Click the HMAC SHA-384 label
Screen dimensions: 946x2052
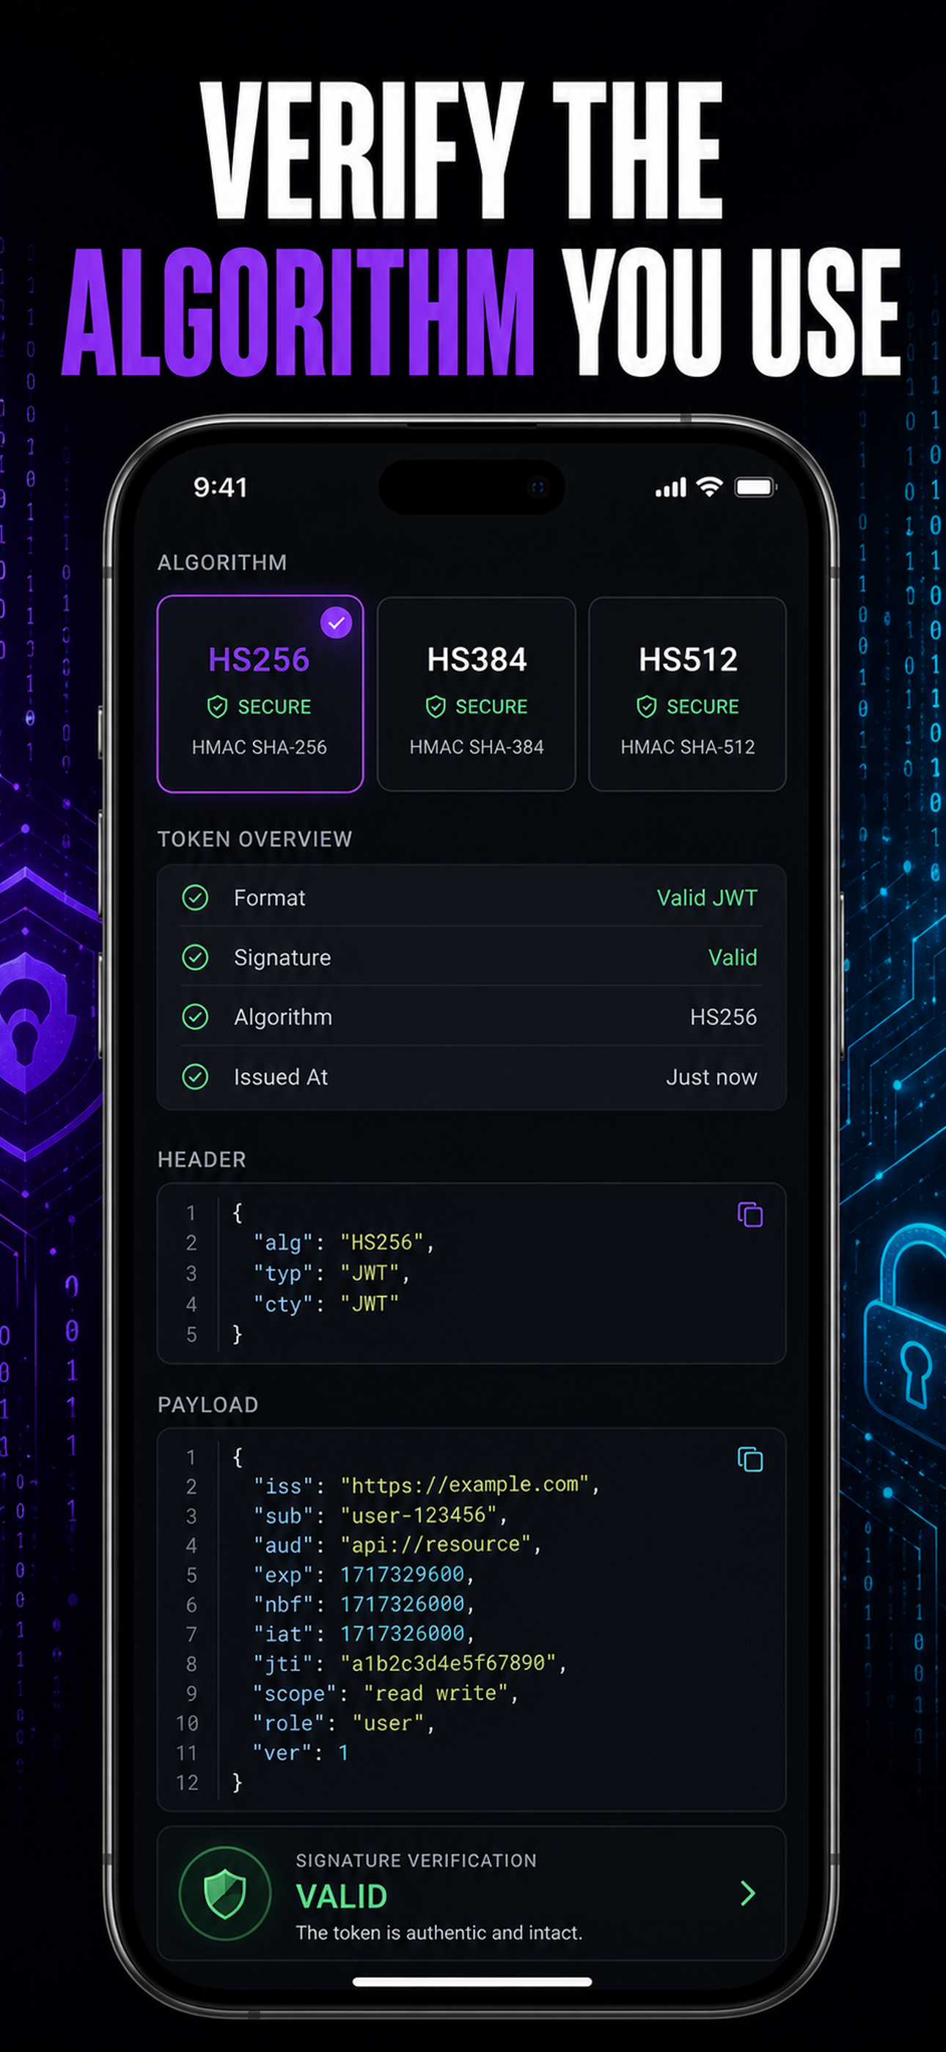click(x=476, y=747)
